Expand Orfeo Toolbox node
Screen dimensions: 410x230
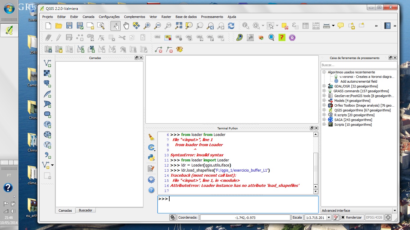[324, 105]
